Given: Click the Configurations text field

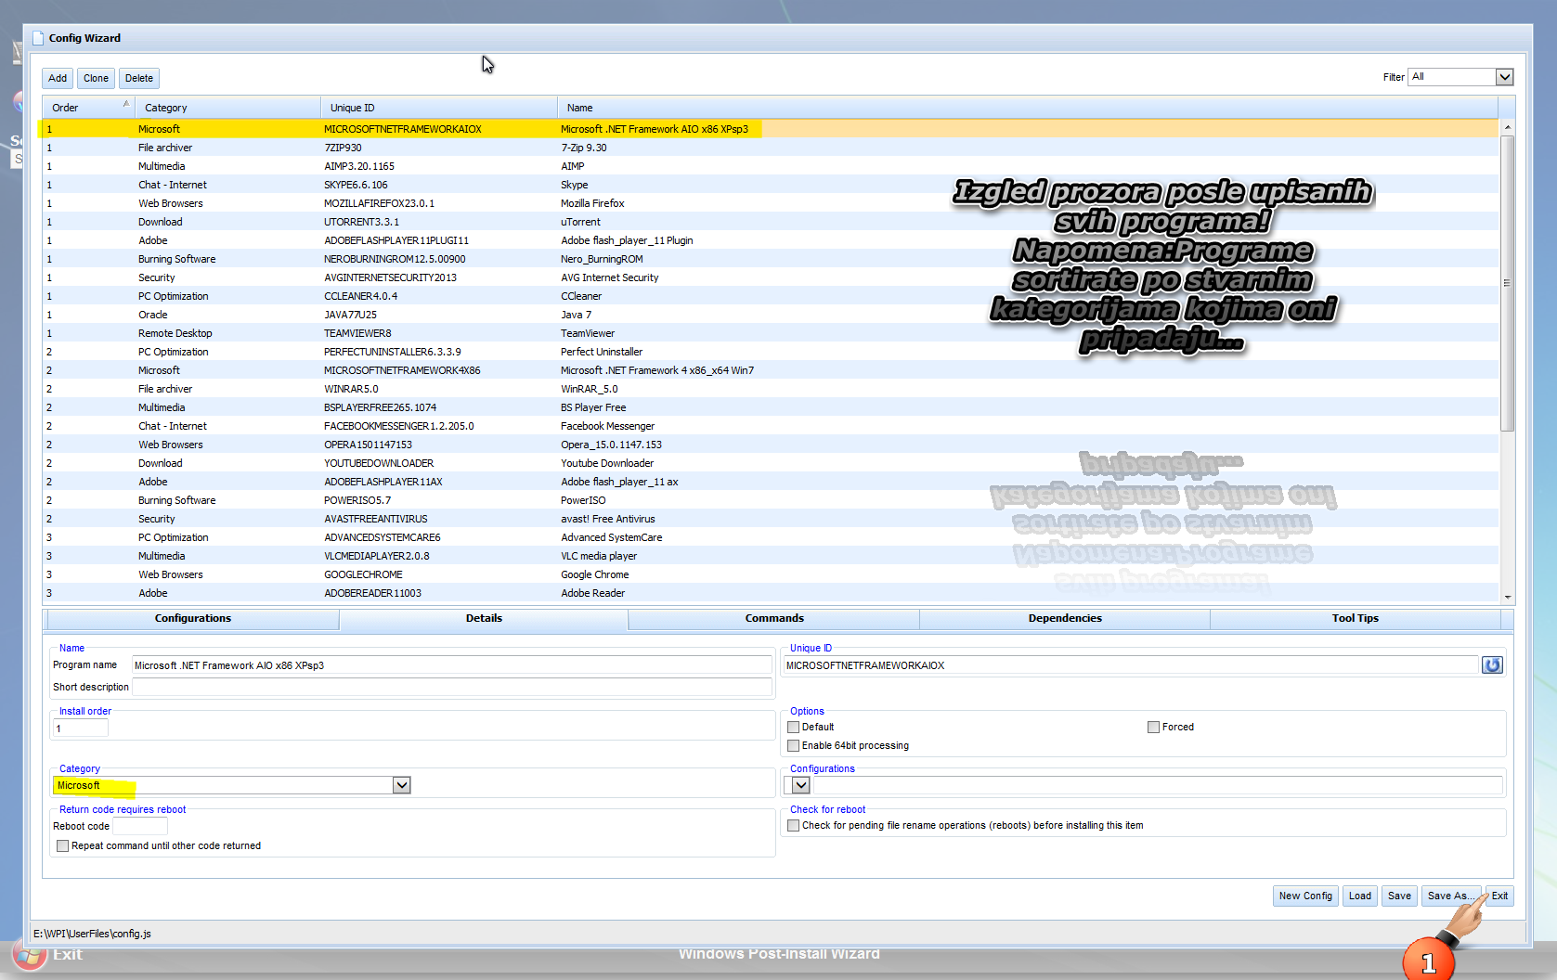Looking at the screenshot, I should pyautogui.click(x=1158, y=785).
